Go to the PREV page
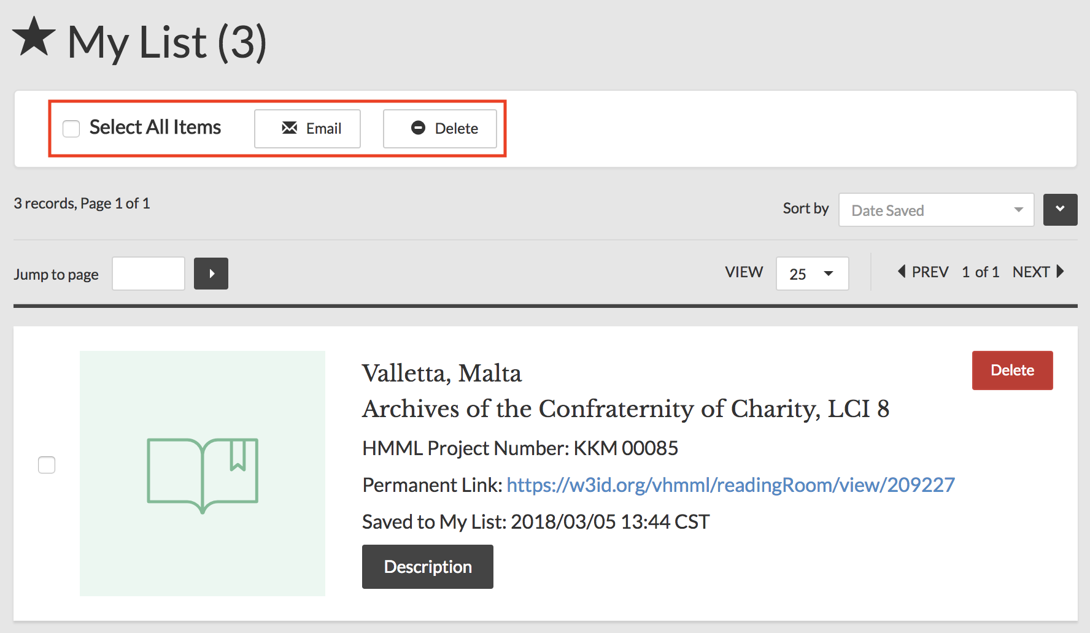Screen dimensions: 1090x633 point(923,272)
